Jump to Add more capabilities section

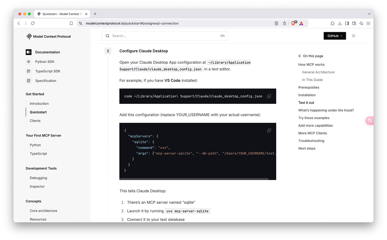click(x=316, y=125)
